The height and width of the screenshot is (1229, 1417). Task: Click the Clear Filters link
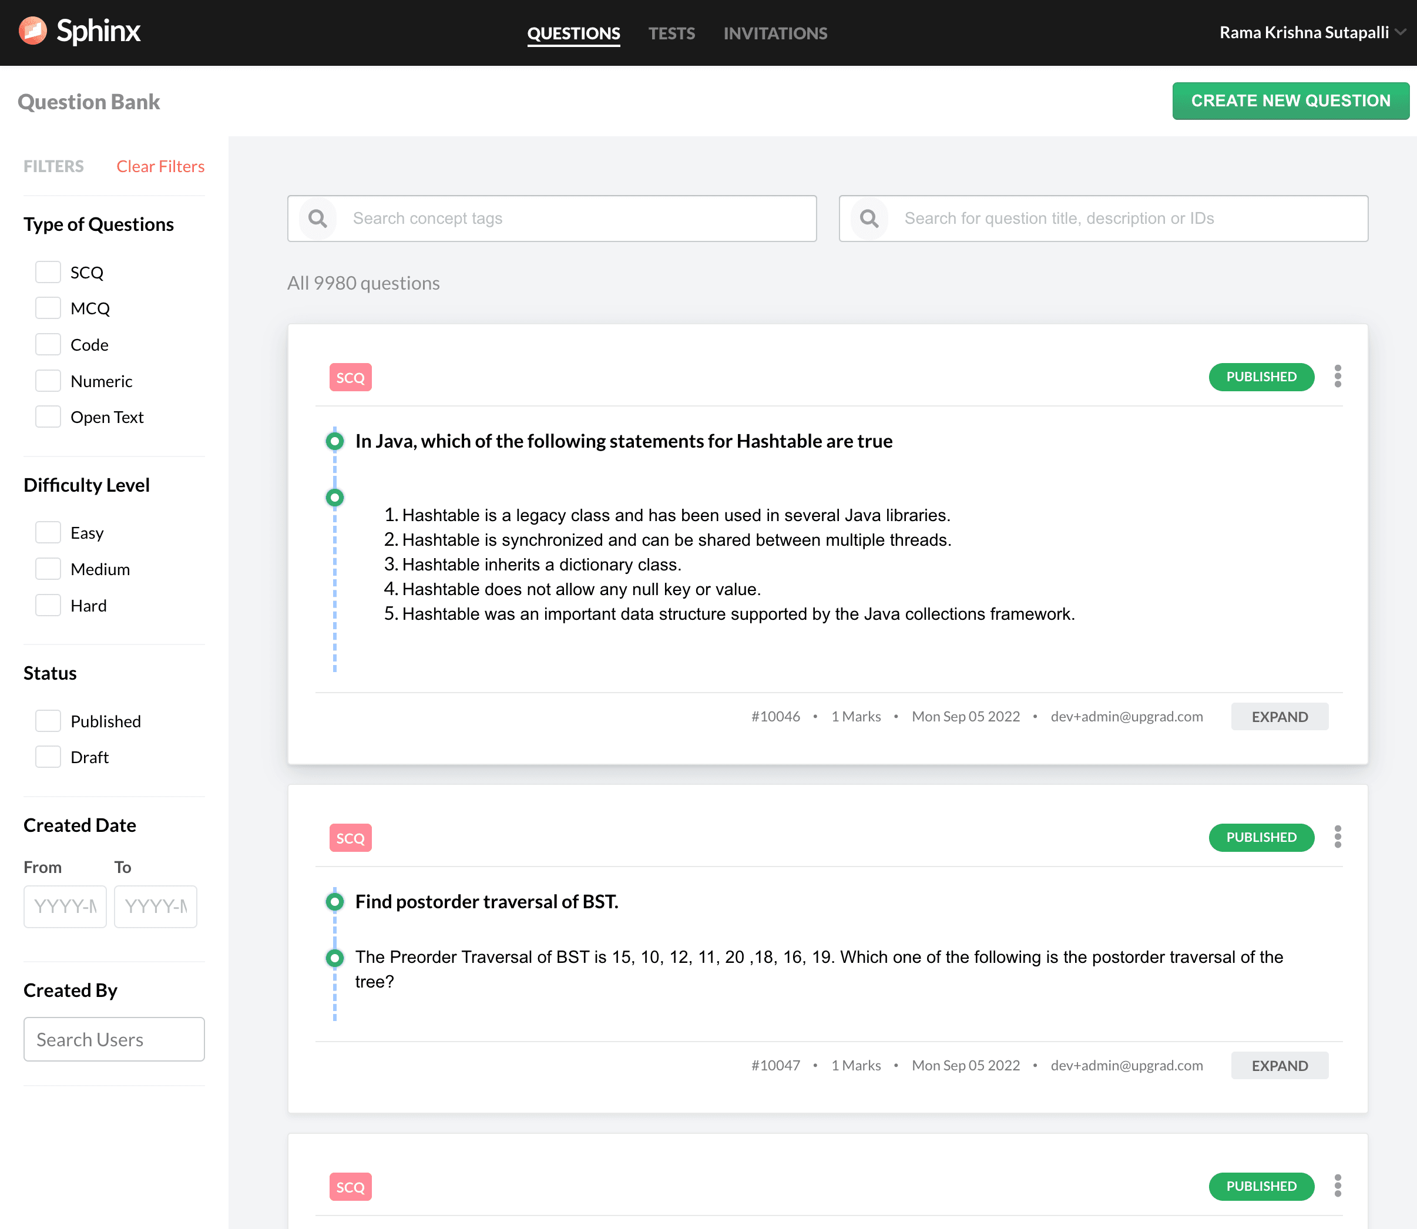click(x=160, y=167)
